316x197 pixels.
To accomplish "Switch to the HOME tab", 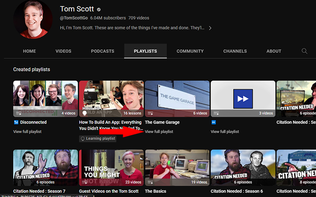I will click(29, 51).
